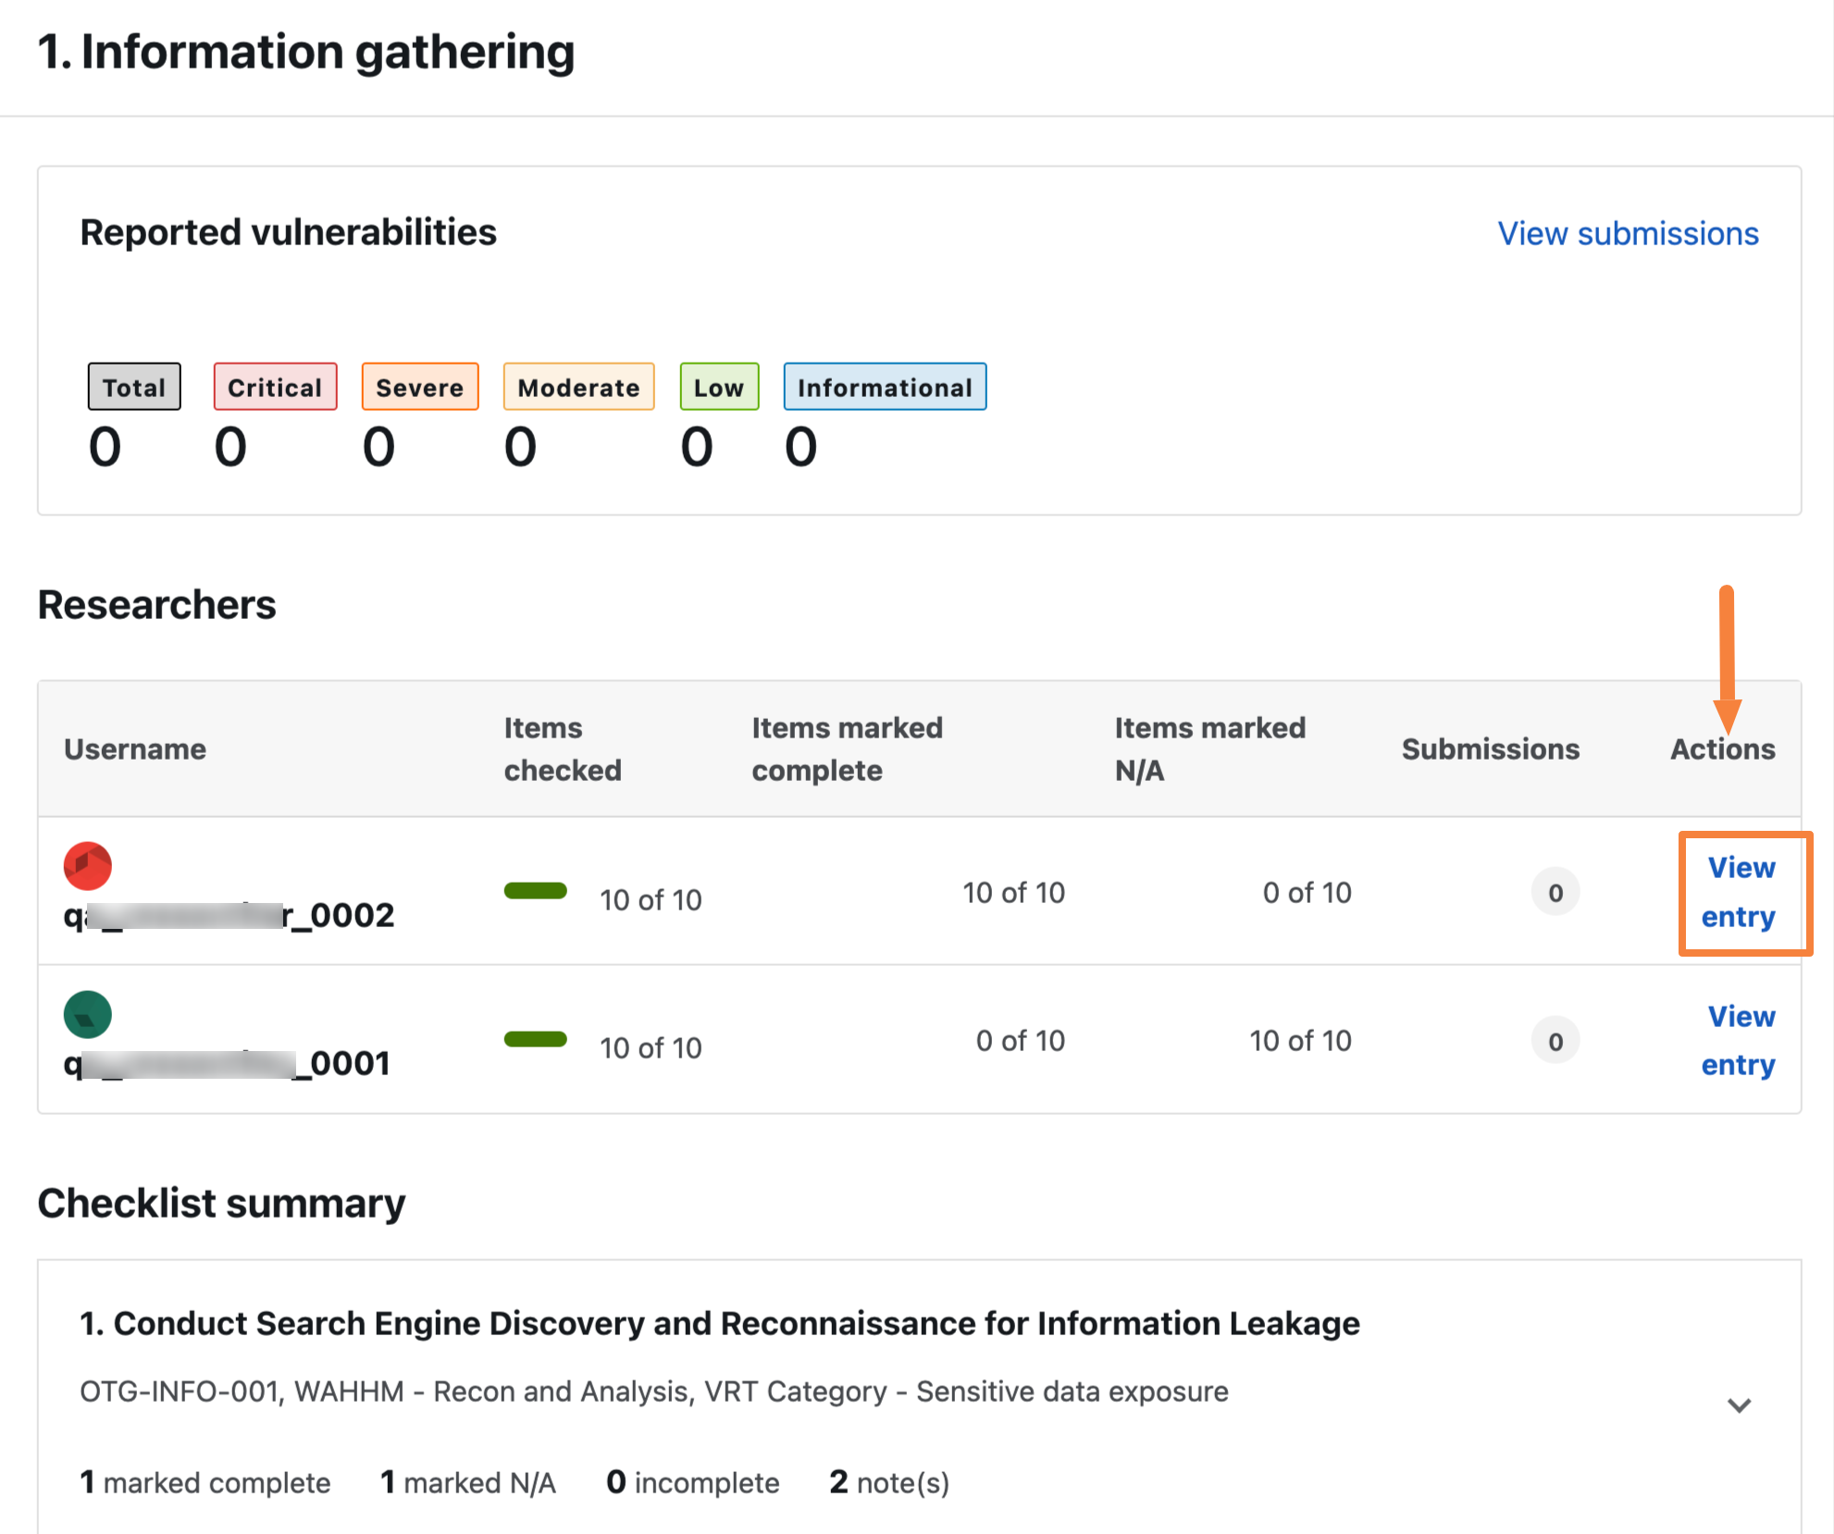The width and height of the screenshot is (1834, 1534).
Task: Click the username ending in _0001
Action: (227, 1063)
